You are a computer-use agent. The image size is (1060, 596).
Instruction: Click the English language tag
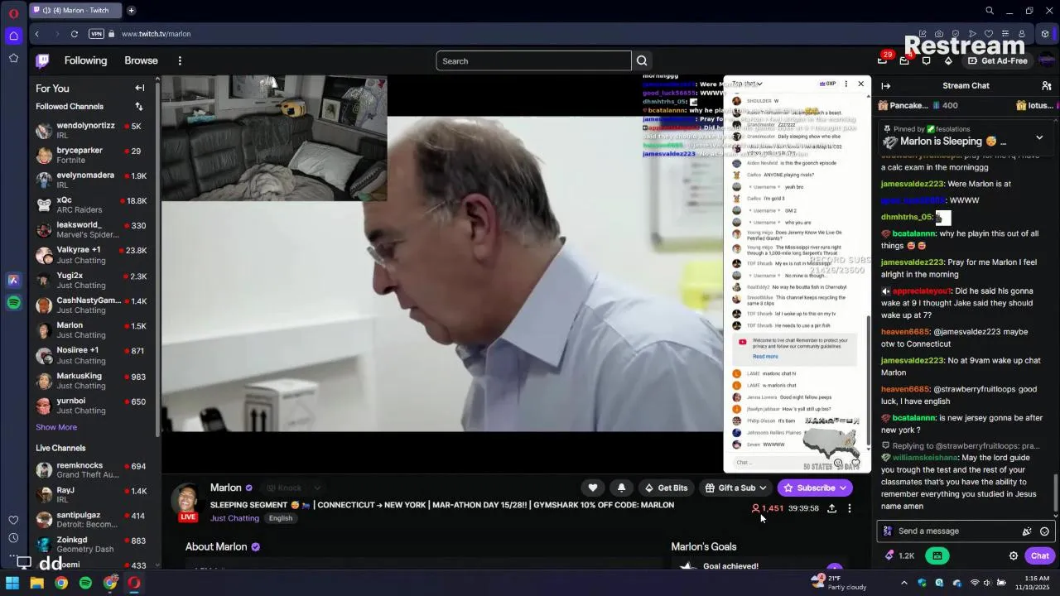[281, 518]
